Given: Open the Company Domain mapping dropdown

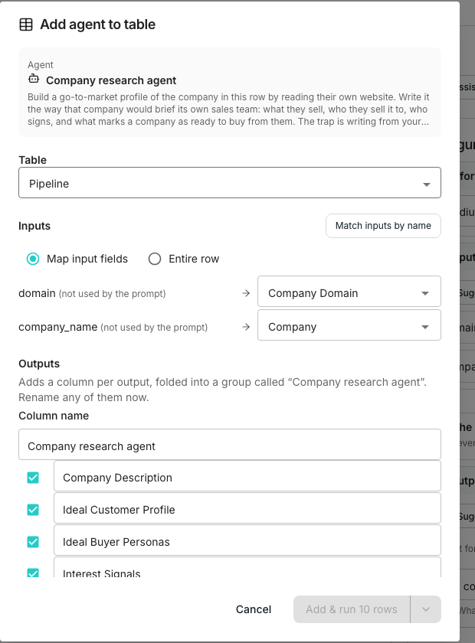Looking at the screenshot, I should point(349,292).
